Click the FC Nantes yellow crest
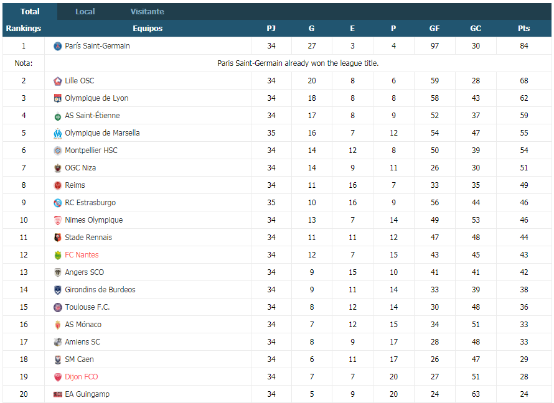The image size is (554, 403). point(58,255)
